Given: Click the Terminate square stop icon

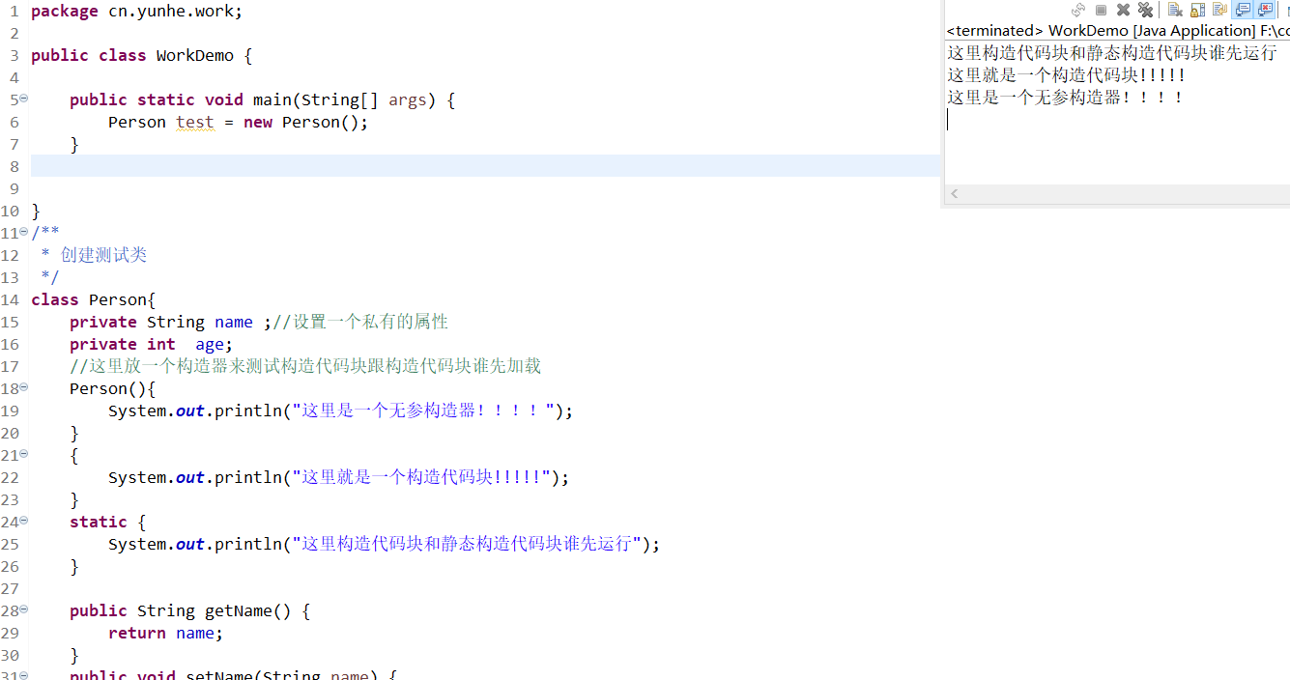Looking at the screenshot, I should click(1101, 10).
